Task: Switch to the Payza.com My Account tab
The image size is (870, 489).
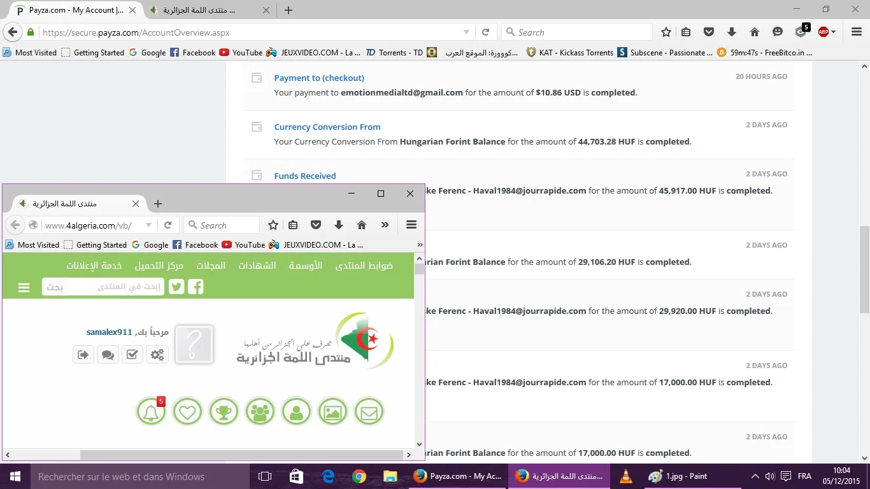Action: coord(75,10)
